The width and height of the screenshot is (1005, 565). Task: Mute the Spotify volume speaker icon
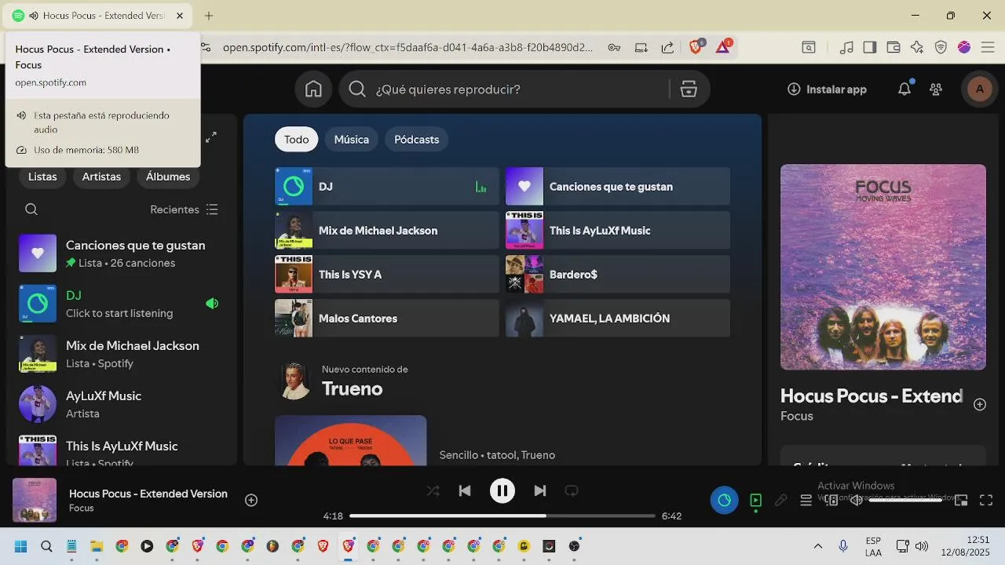point(856,500)
